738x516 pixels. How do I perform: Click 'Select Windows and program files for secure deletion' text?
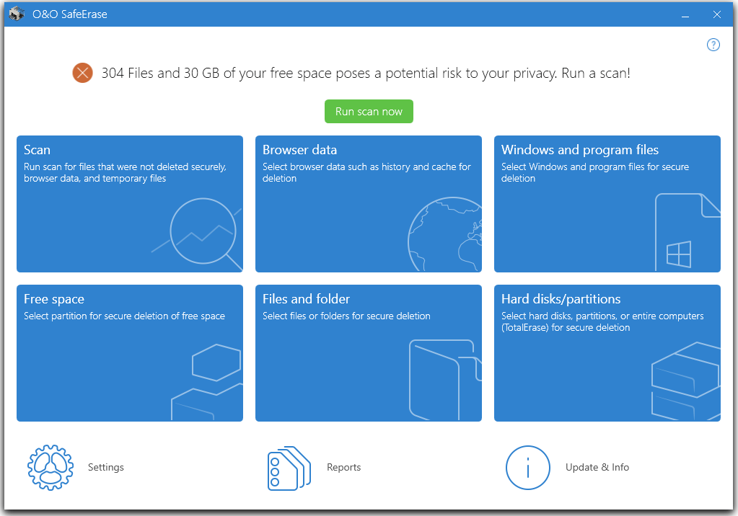(595, 173)
